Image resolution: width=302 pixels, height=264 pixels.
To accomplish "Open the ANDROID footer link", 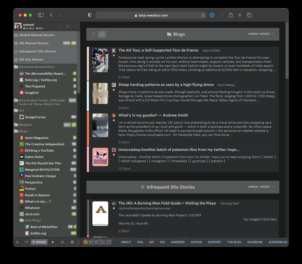I will click(178, 242).
